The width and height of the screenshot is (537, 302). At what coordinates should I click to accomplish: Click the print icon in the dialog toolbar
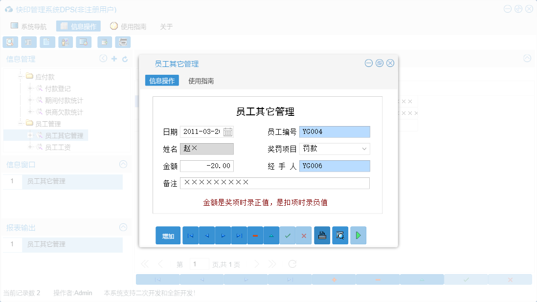322,235
